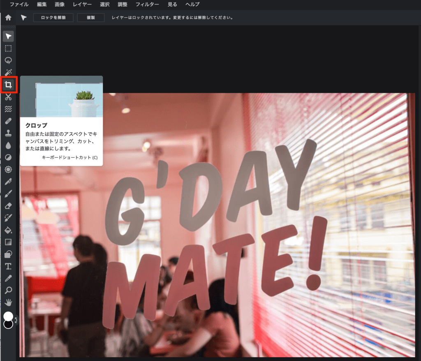Activate the Rectangular Marquee tool
421x361 pixels.
[7, 48]
